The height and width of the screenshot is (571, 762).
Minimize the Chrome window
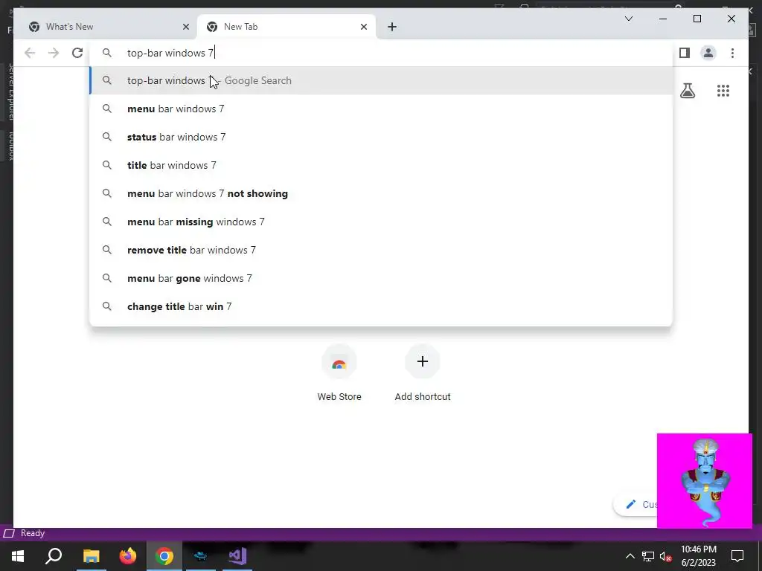(x=663, y=19)
